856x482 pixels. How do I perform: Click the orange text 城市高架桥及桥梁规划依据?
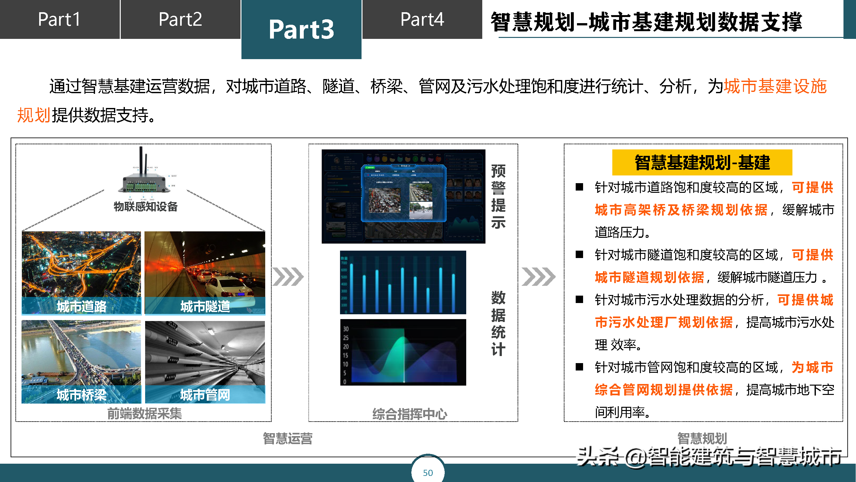tap(681, 210)
